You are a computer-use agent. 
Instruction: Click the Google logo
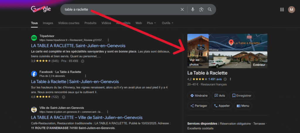pos(41,9)
